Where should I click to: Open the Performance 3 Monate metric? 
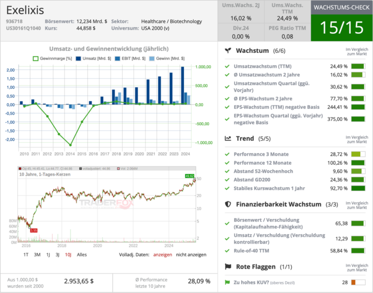tap(261, 154)
